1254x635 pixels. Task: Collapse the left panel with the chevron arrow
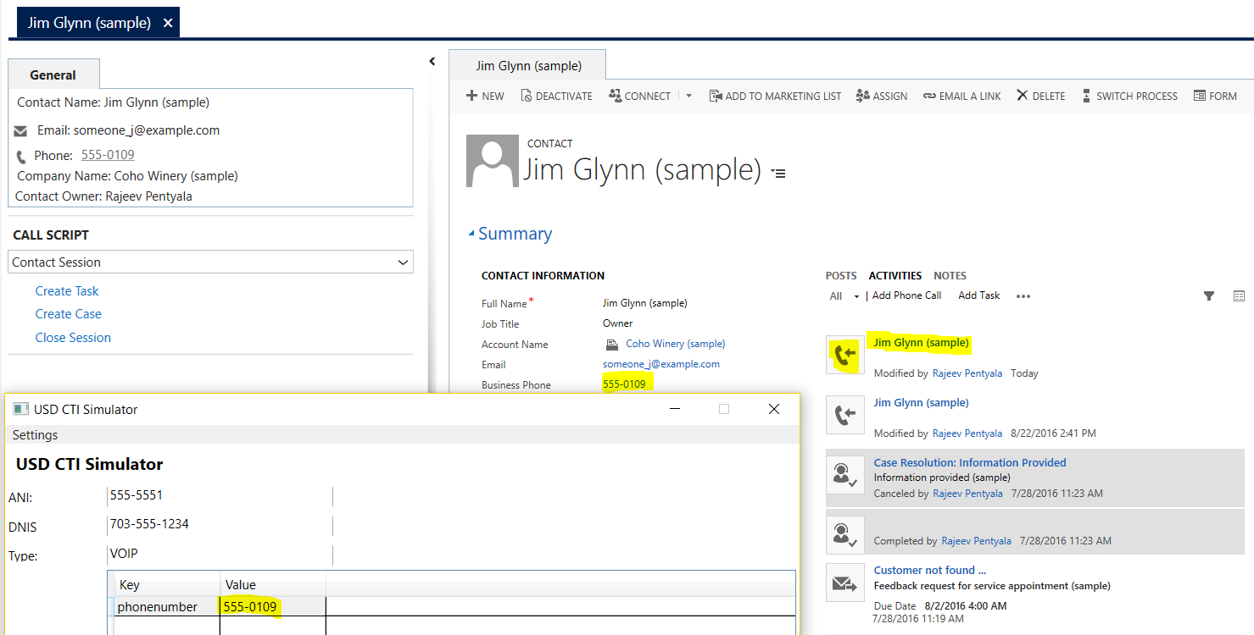pos(432,61)
